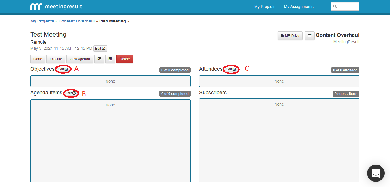Click the MR Drive file button
Viewport: 390px width, 187px height.
point(290,36)
